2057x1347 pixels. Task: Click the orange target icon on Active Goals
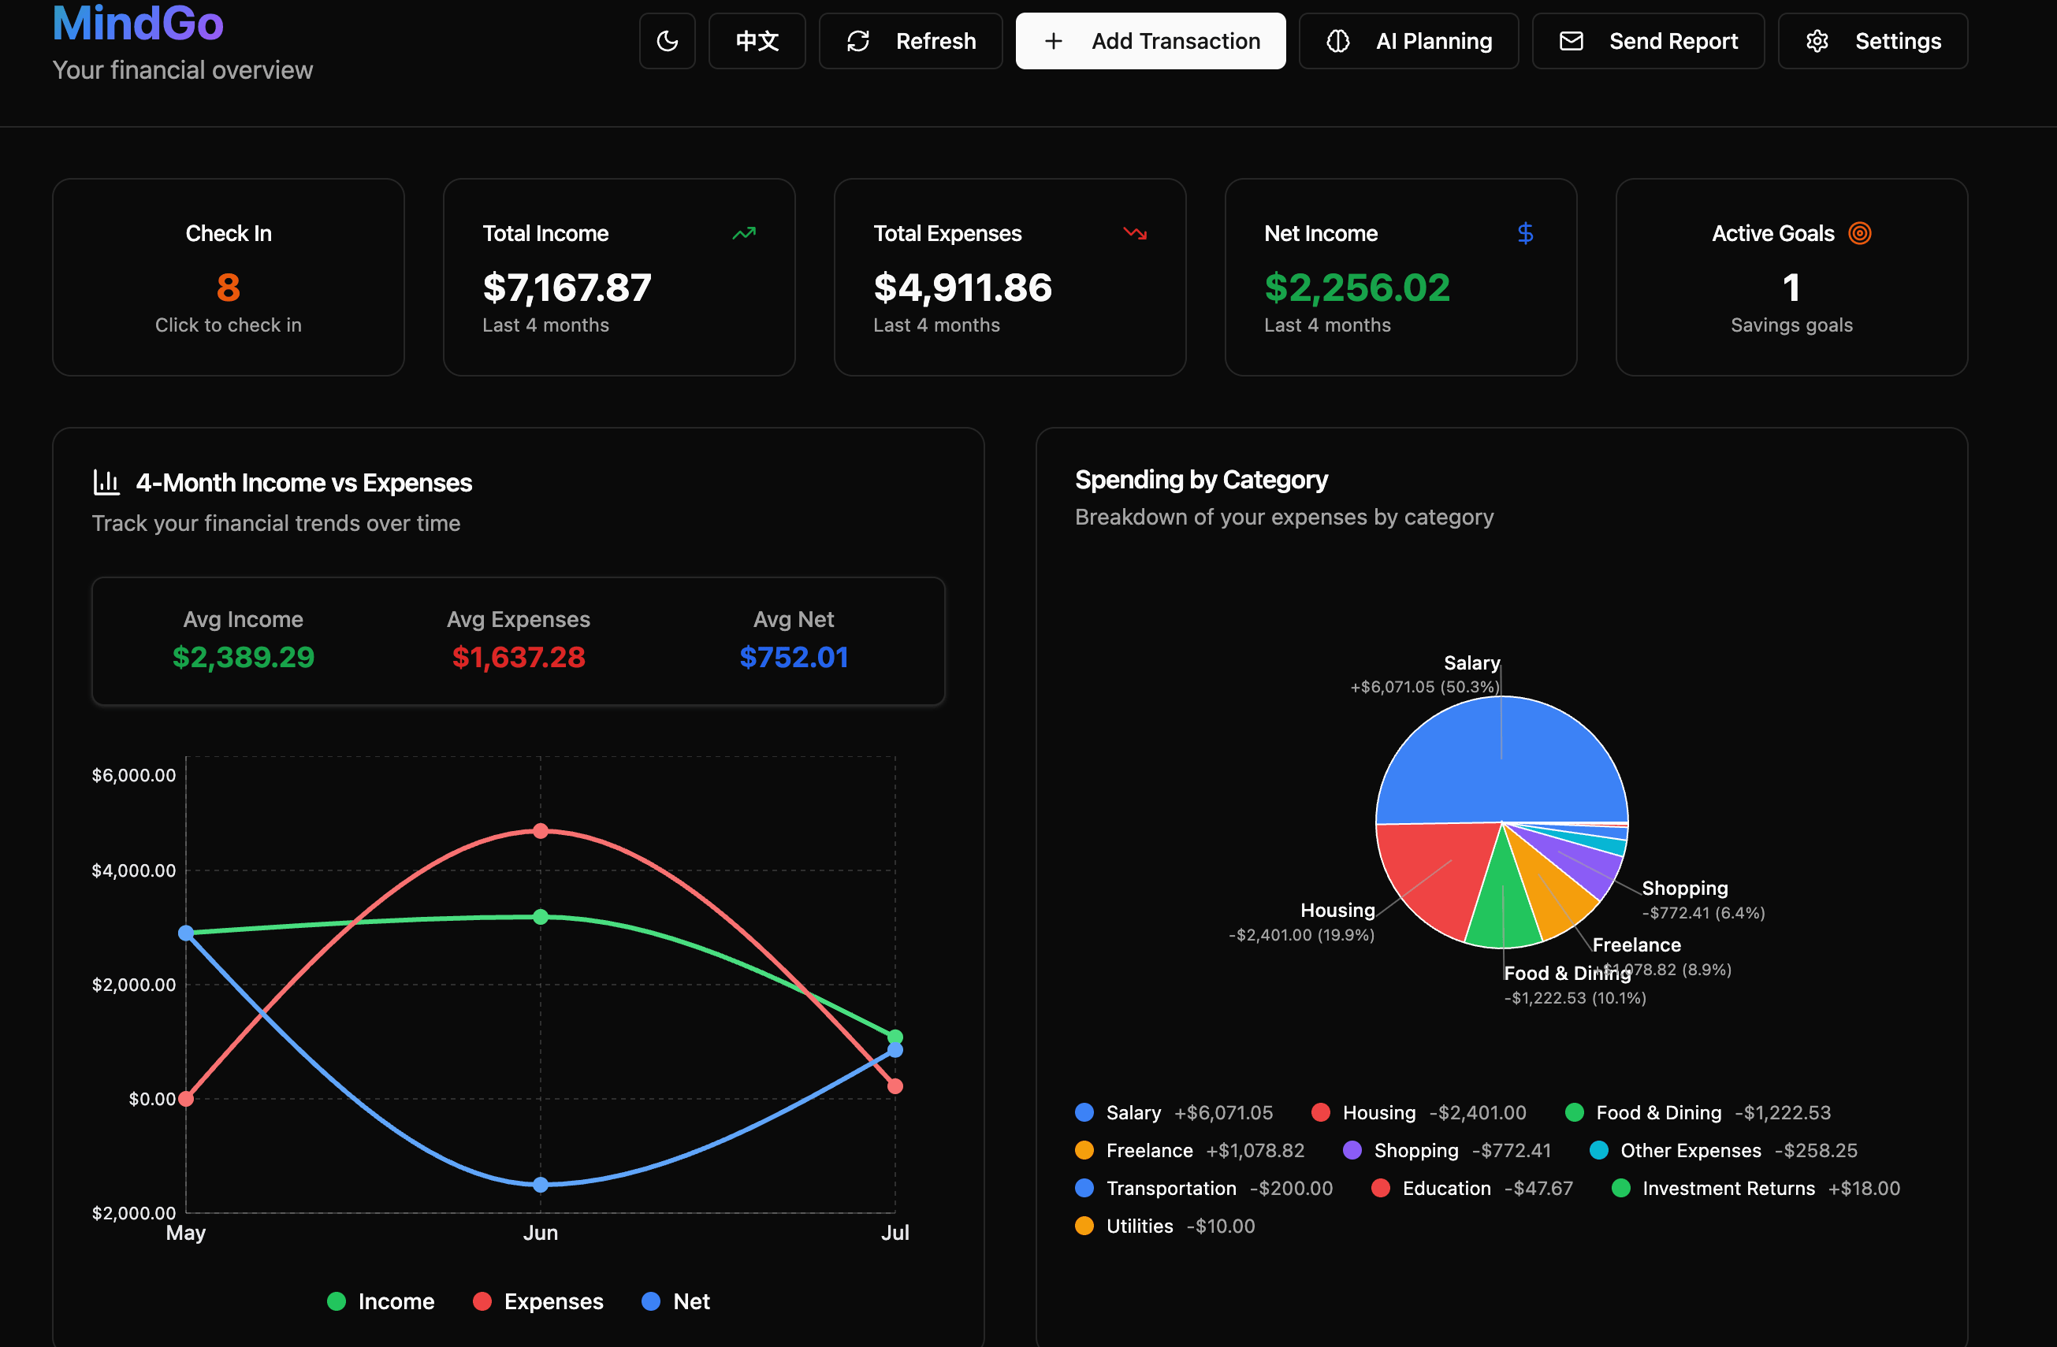[x=1859, y=233]
